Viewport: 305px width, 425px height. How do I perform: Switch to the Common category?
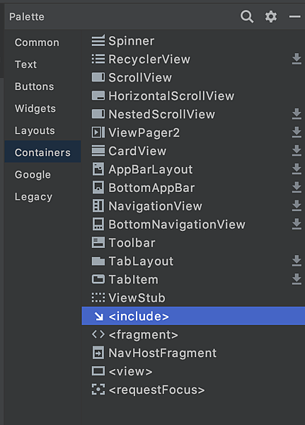37,42
